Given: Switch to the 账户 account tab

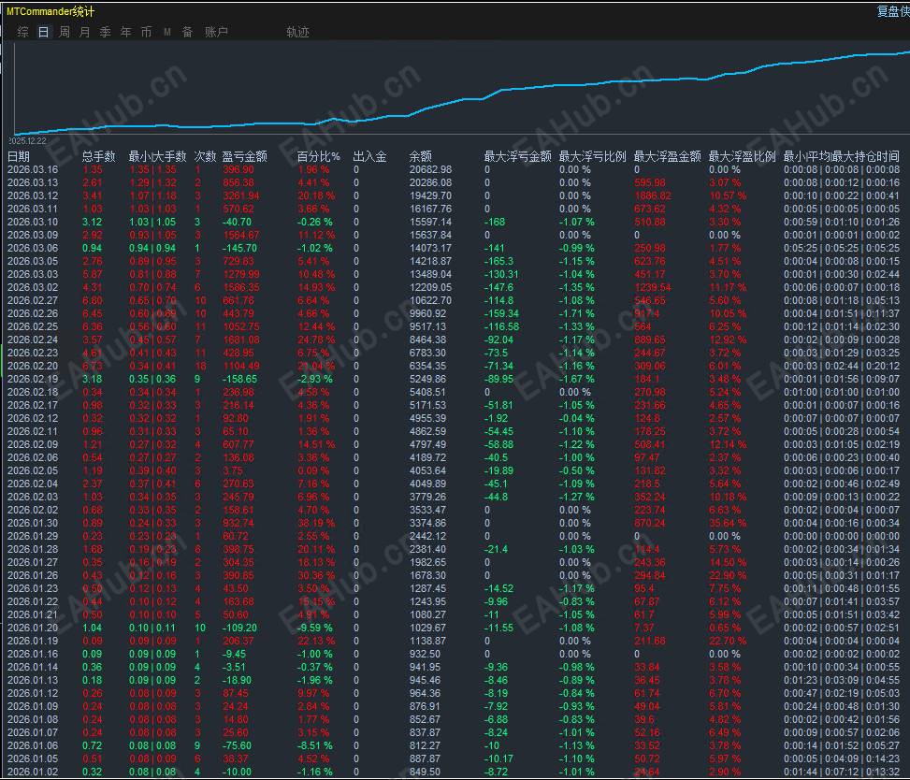Looking at the screenshot, I should pos(216,32).
